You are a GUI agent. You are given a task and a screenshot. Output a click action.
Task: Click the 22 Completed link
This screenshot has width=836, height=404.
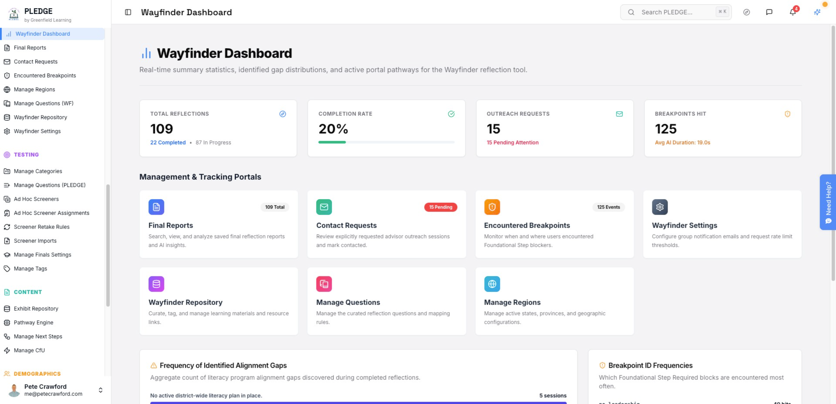click(x=168, y=142)
